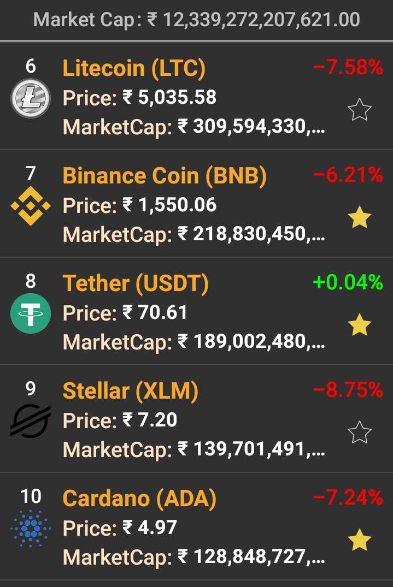Open the Litecoin (LTC) title

coord(134,68)
